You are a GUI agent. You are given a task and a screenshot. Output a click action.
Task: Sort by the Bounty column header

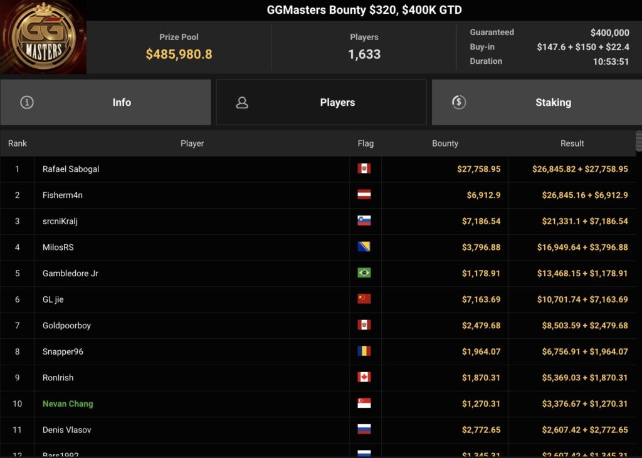(x=445, y=143)
